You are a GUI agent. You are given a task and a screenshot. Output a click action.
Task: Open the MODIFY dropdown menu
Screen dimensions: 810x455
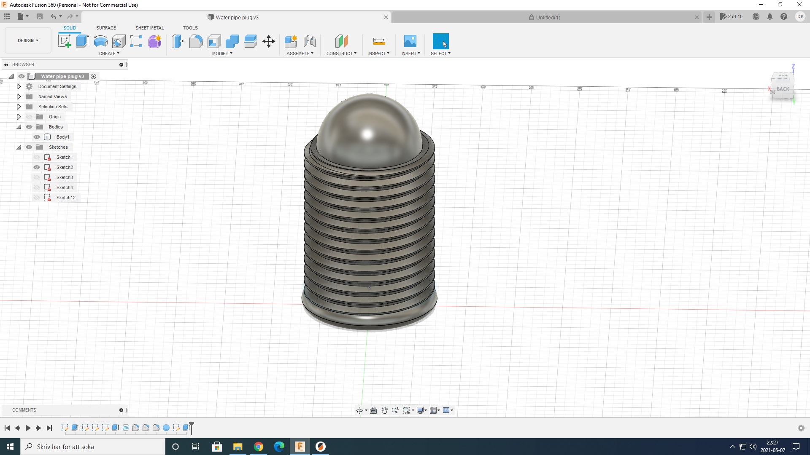tap(222, 54)
